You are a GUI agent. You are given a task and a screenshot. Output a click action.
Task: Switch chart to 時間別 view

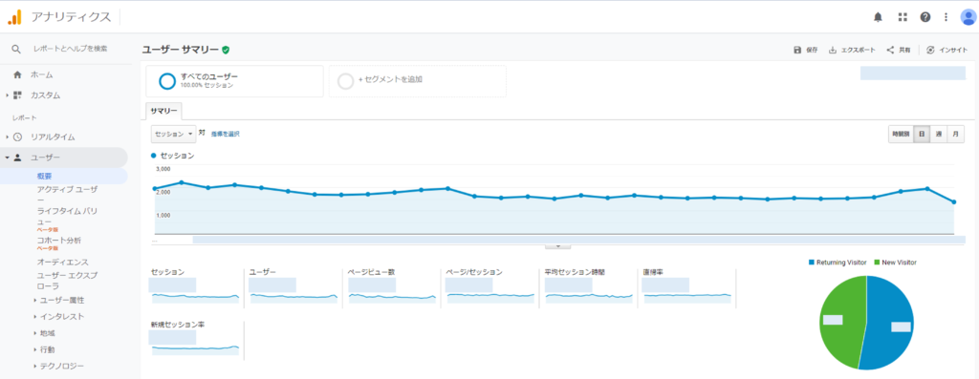pos(901,134)
